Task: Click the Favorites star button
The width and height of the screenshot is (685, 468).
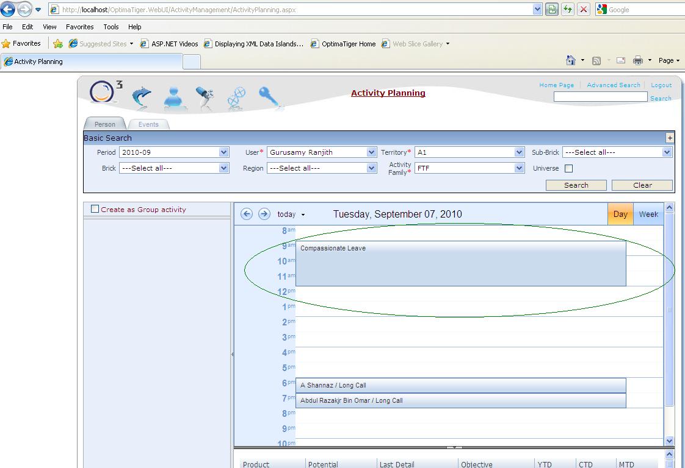Action: click(21, 44)
